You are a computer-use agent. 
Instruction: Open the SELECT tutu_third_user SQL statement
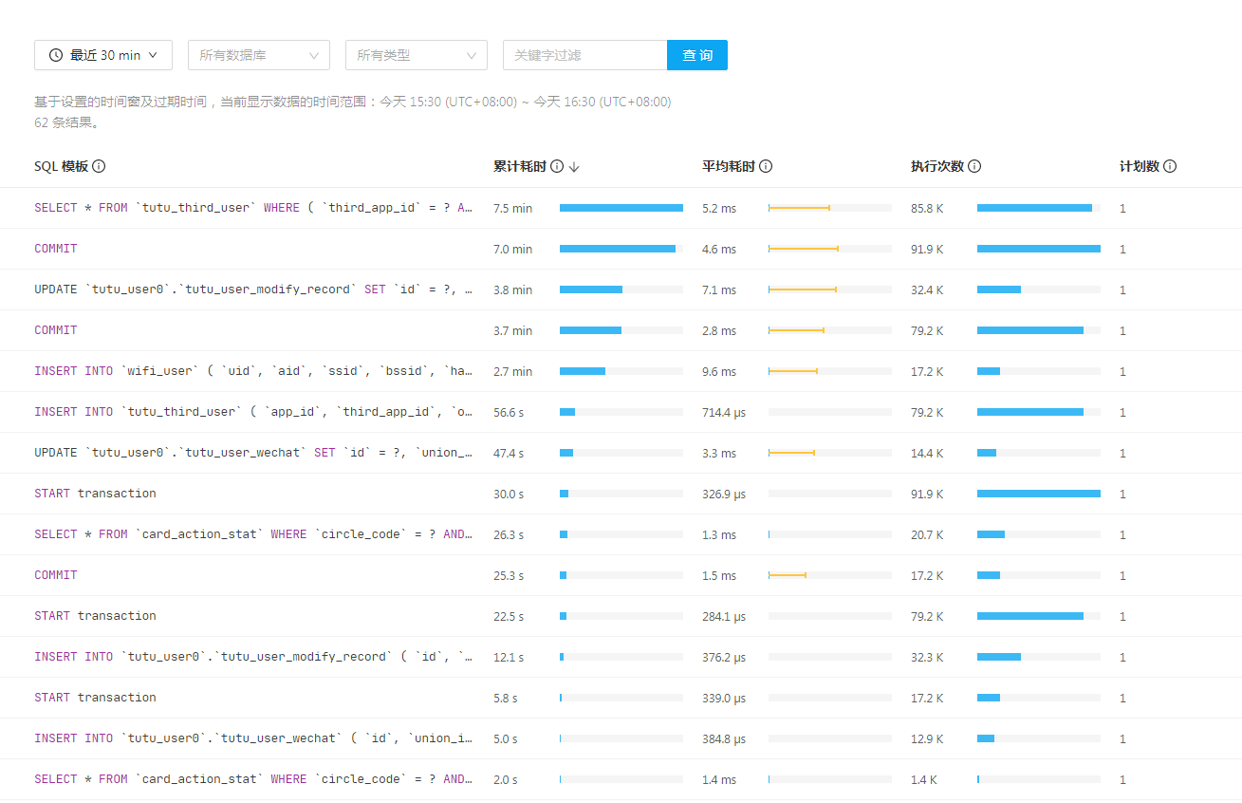pyautogui.click(x=253, y=208)
